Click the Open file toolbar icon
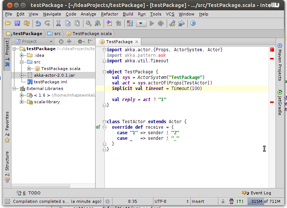Viewport: 287px width, 208px height. (x=8, y=23)
